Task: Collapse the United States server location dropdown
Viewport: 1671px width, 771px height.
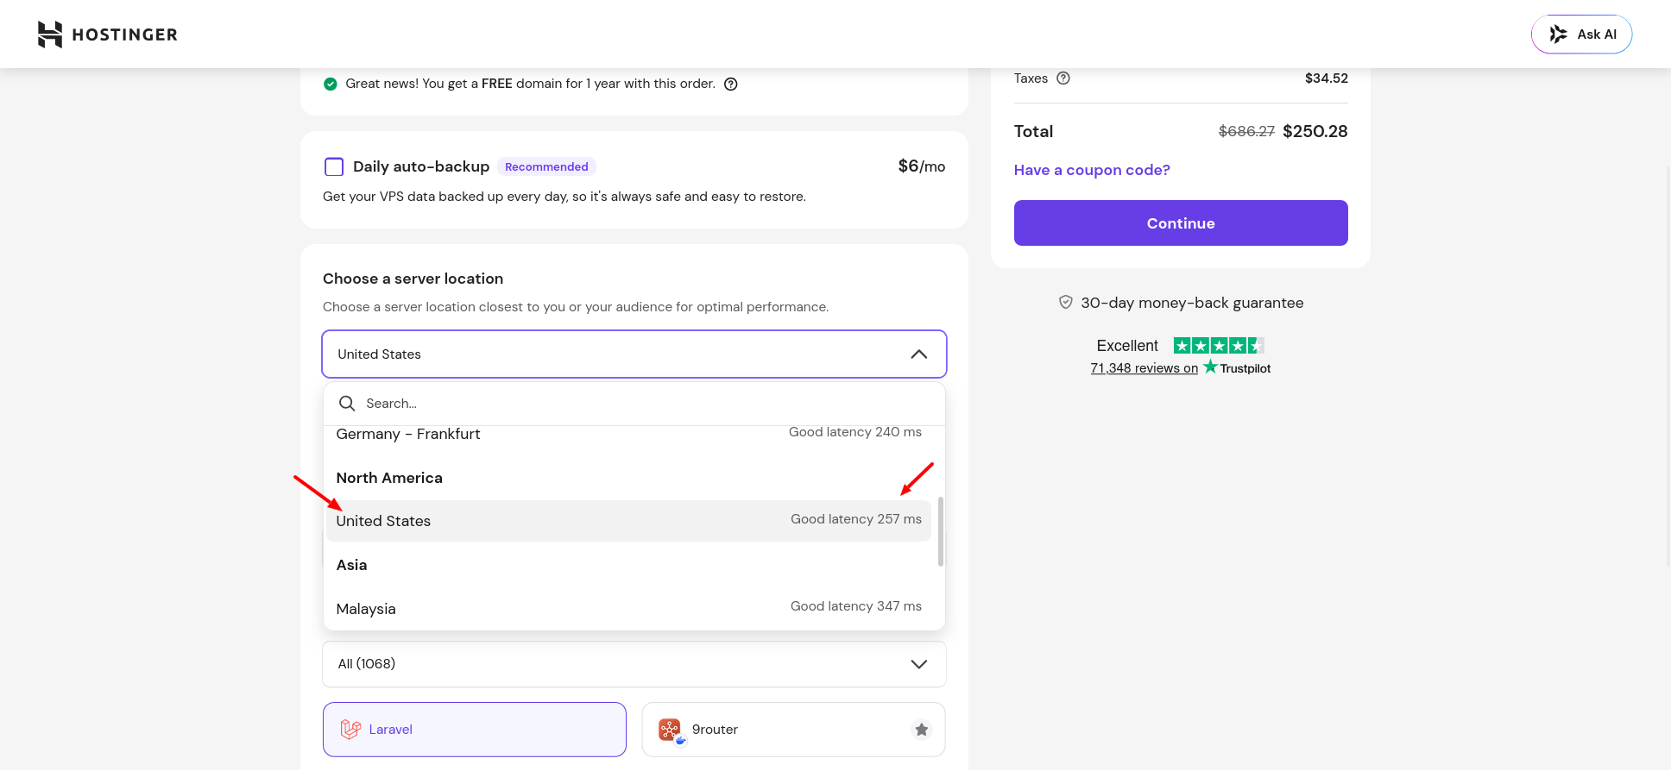Action: (x=634, y=354)
